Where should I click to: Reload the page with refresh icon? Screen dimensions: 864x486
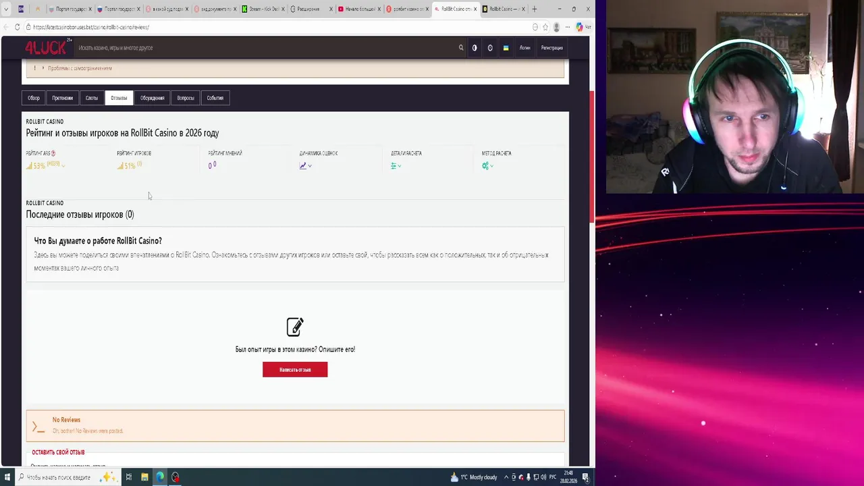coord(17,27)
